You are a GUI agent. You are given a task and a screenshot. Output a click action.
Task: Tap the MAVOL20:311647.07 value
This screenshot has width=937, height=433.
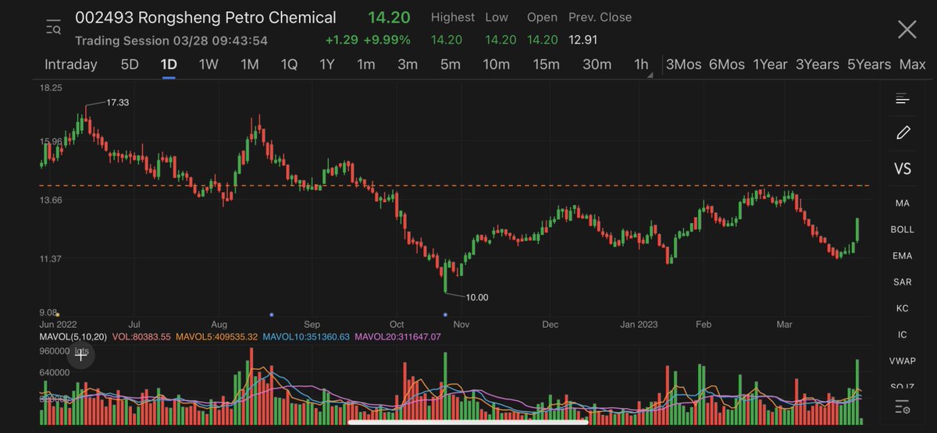[x=398, y=336]
